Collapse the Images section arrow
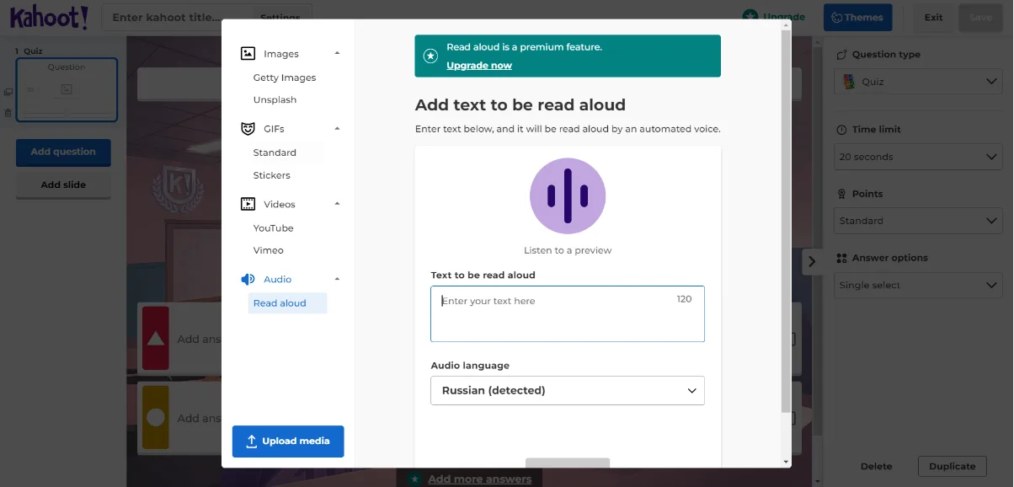1014x487 pixels. [337, 53]
